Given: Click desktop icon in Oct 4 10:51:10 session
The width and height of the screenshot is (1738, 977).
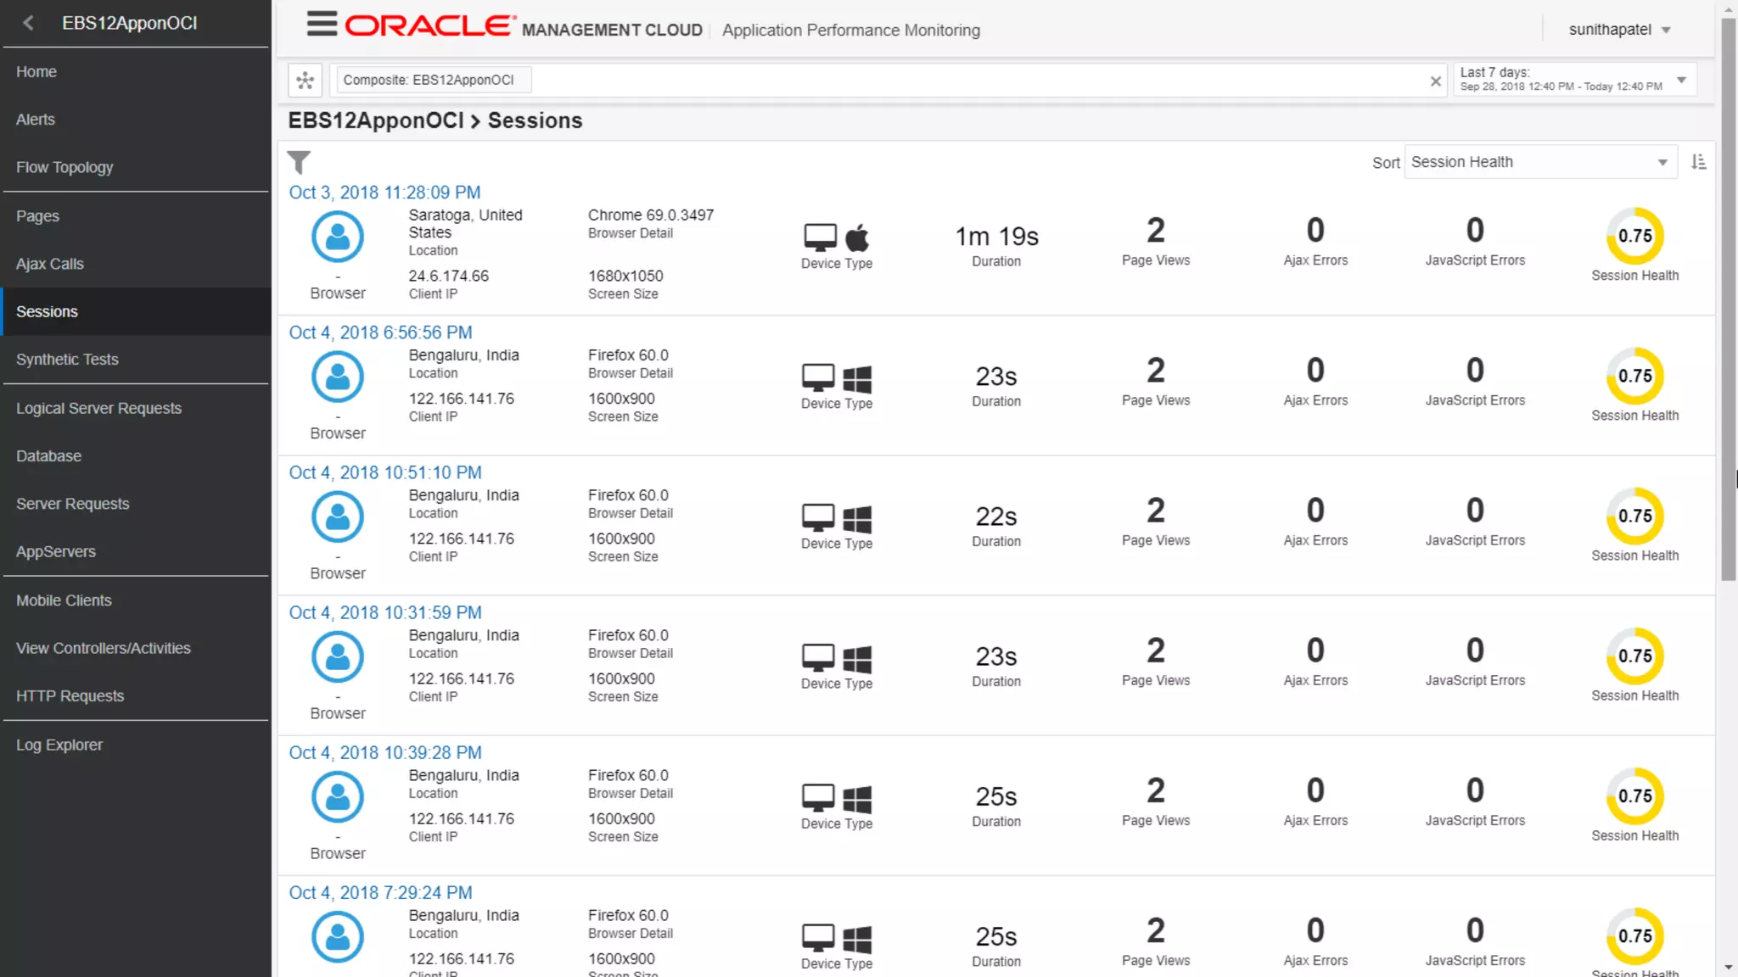Looking at the screenshot, I should [819, 517].
